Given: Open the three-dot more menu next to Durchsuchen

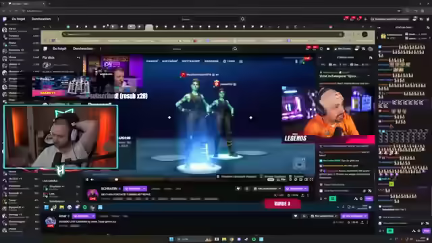Looking at the screenshot, I should click(x=58, y=19).
